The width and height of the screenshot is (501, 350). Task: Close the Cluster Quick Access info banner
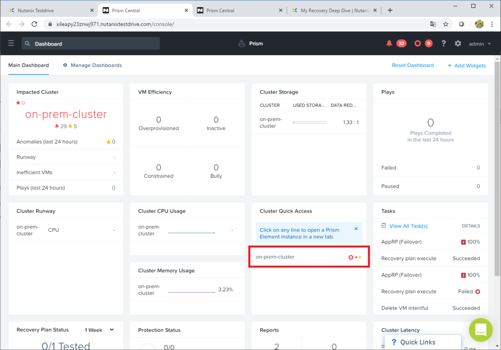pyautogui.click(x=356, y=229)
